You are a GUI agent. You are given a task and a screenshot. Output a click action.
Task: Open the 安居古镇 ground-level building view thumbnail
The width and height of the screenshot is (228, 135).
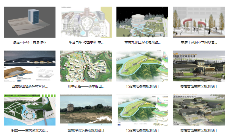[199, 66]
